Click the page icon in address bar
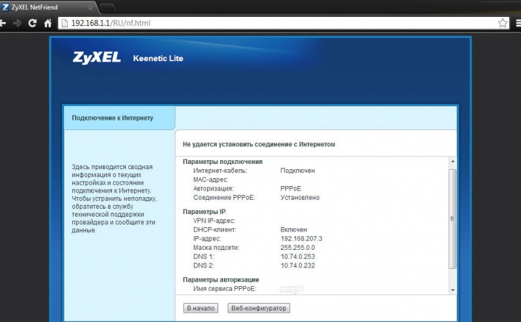Image resolution: width=521 pixels, height=322 pixels. 65,23
